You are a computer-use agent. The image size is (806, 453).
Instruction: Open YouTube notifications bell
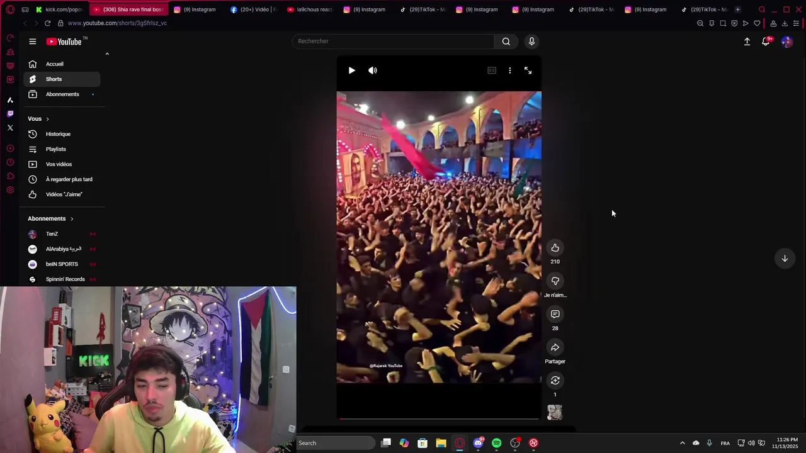[x=766, y=42]
